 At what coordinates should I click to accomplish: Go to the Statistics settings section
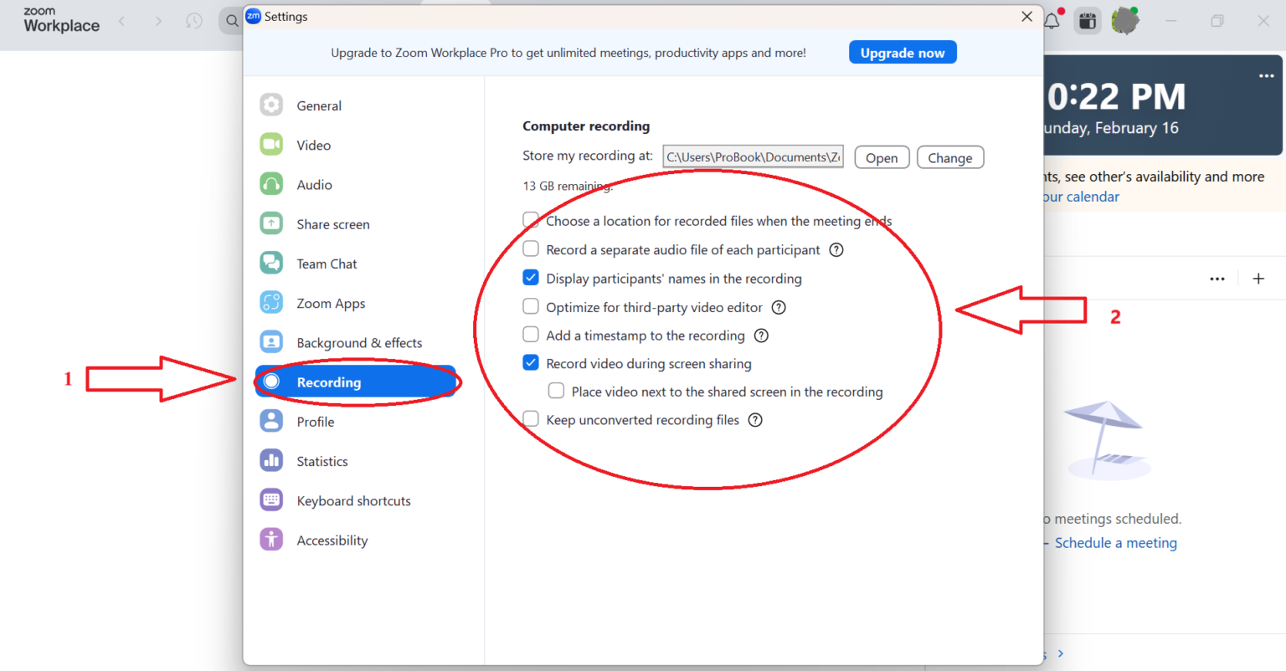321,461
